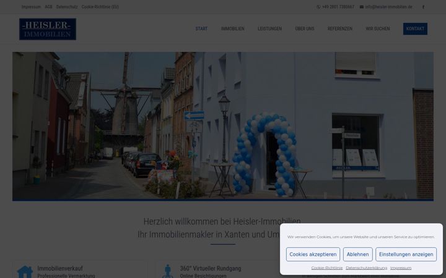Click the phone icon beside +49 number

pos(318,7)
